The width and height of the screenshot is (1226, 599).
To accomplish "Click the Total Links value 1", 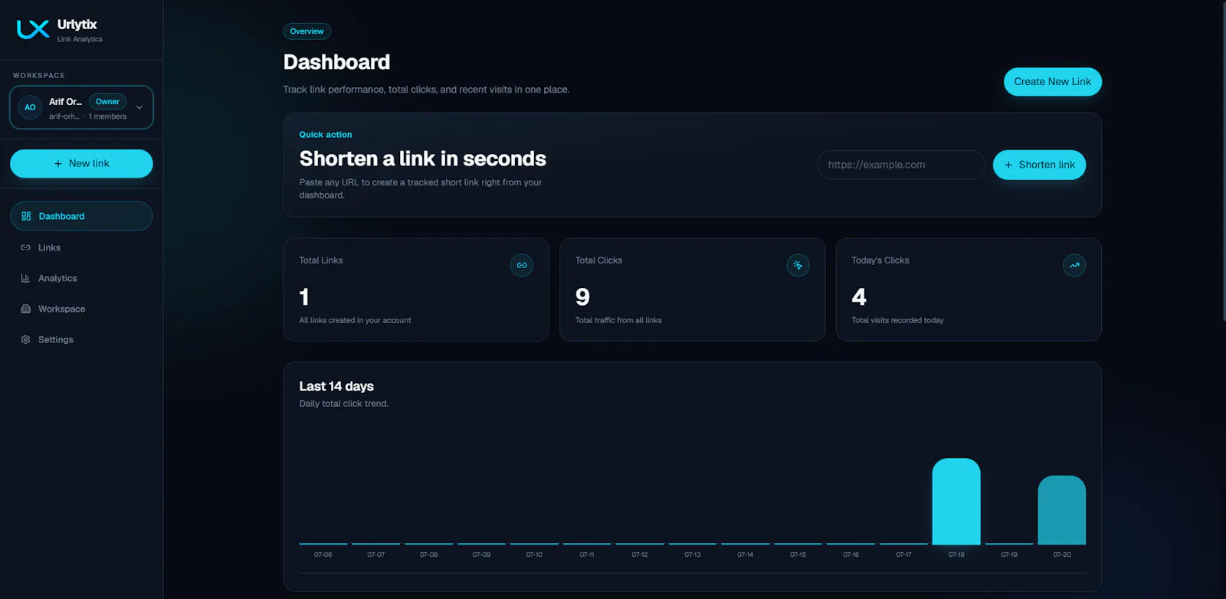I will pyautogui.click(x=304, y=296).
